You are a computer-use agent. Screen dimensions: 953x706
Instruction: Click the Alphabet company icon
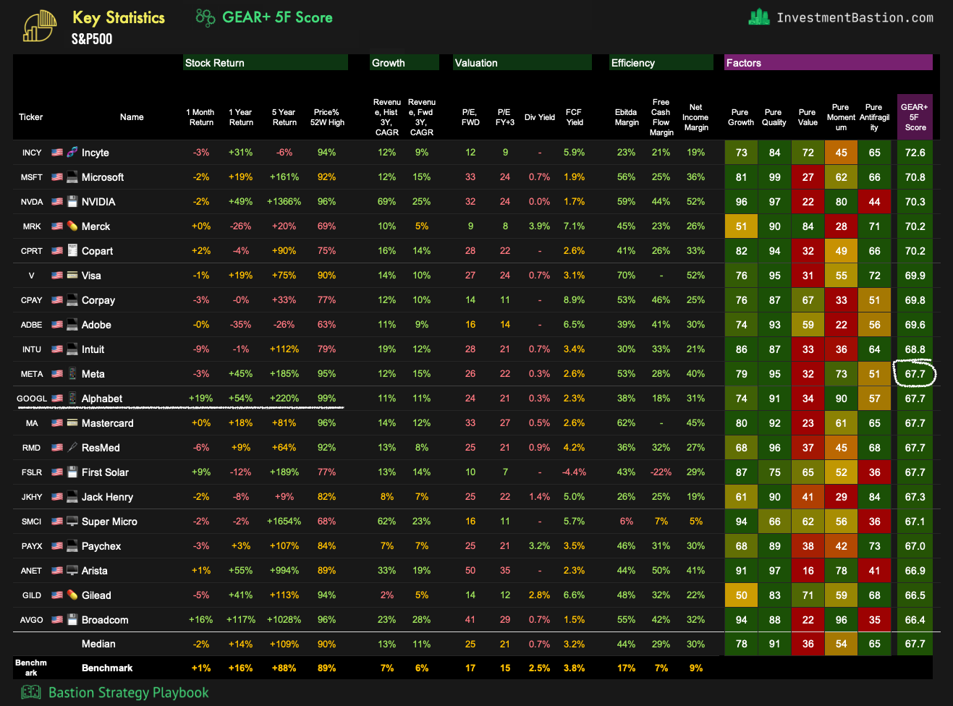[x=72, y=399]
